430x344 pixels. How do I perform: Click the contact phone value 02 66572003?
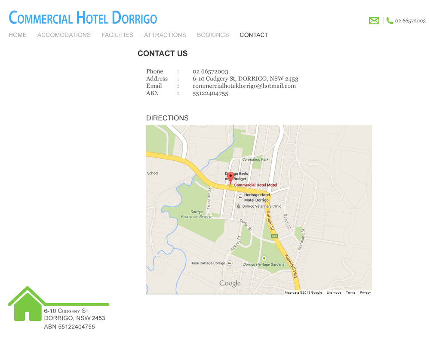coord(210,72)
